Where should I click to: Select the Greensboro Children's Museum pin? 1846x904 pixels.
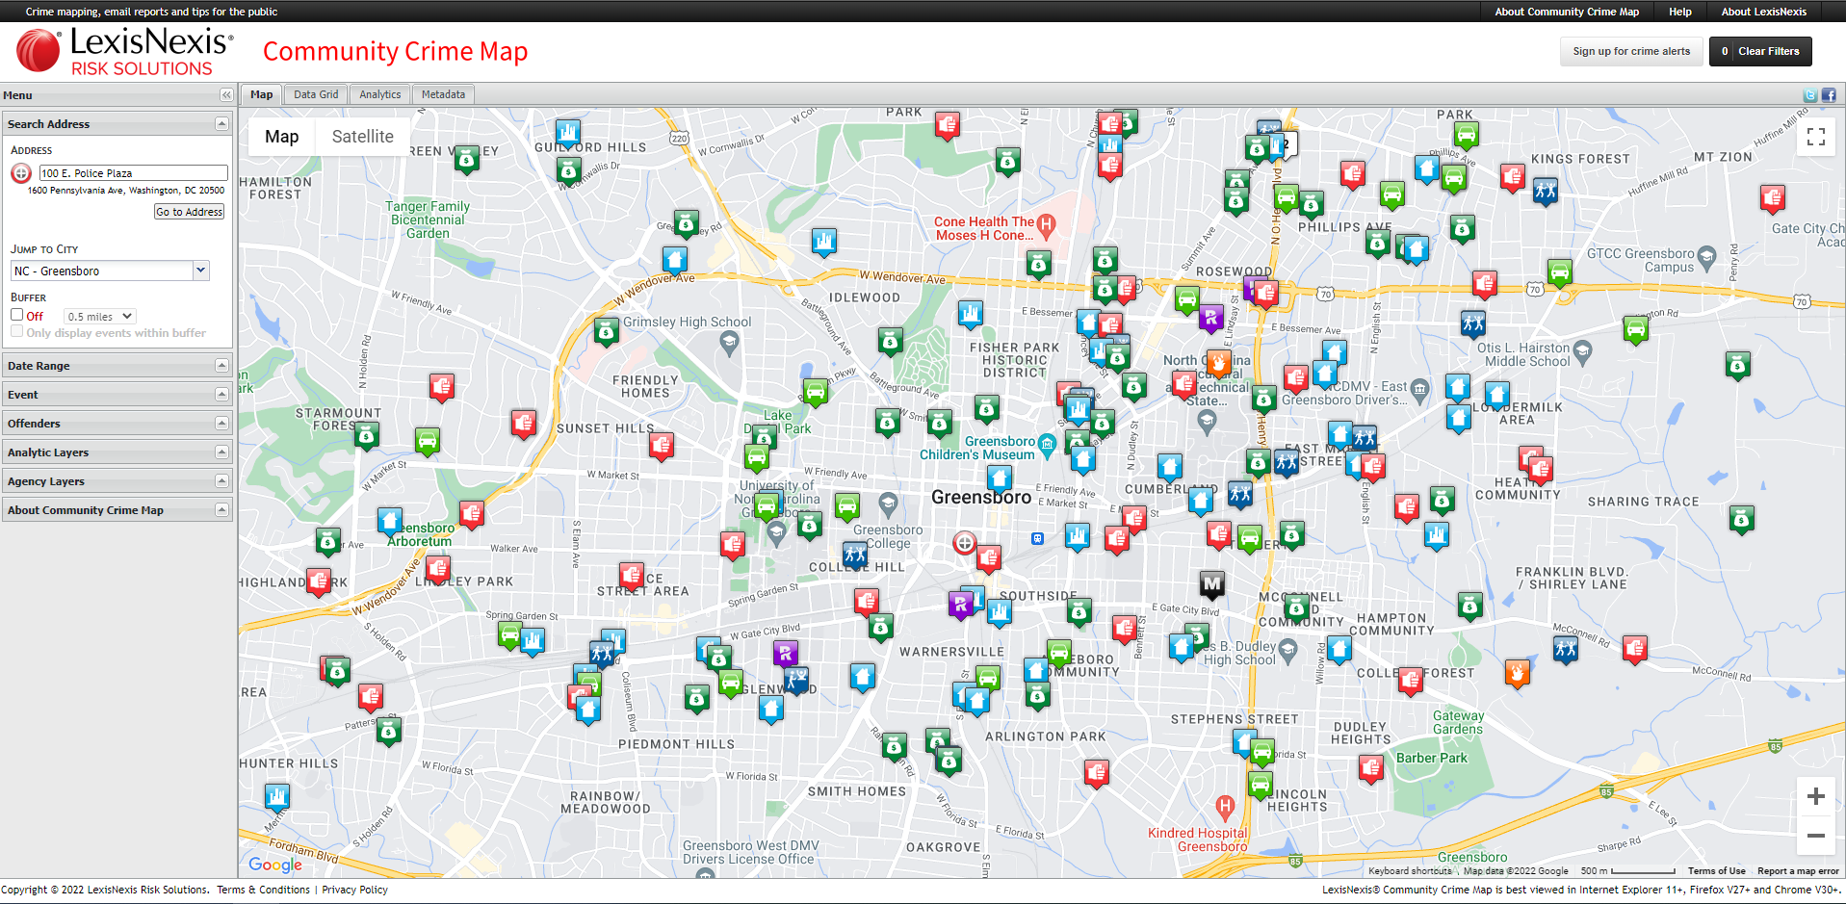click(1047, 444)
